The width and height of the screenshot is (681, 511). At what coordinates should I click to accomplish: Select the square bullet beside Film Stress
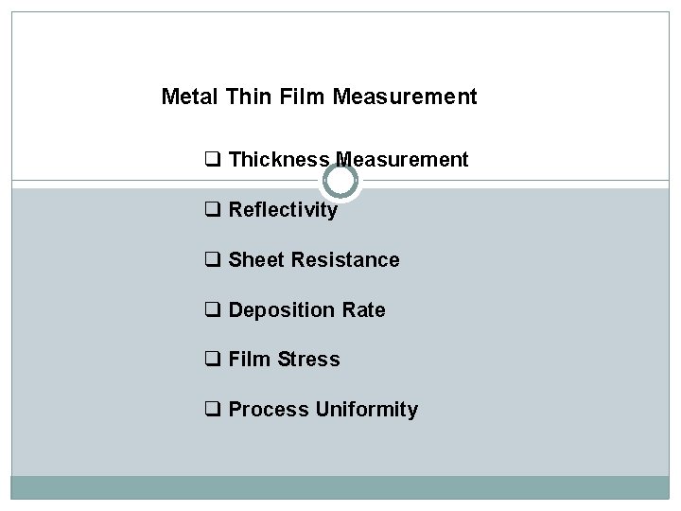click(x=213, y=360)
